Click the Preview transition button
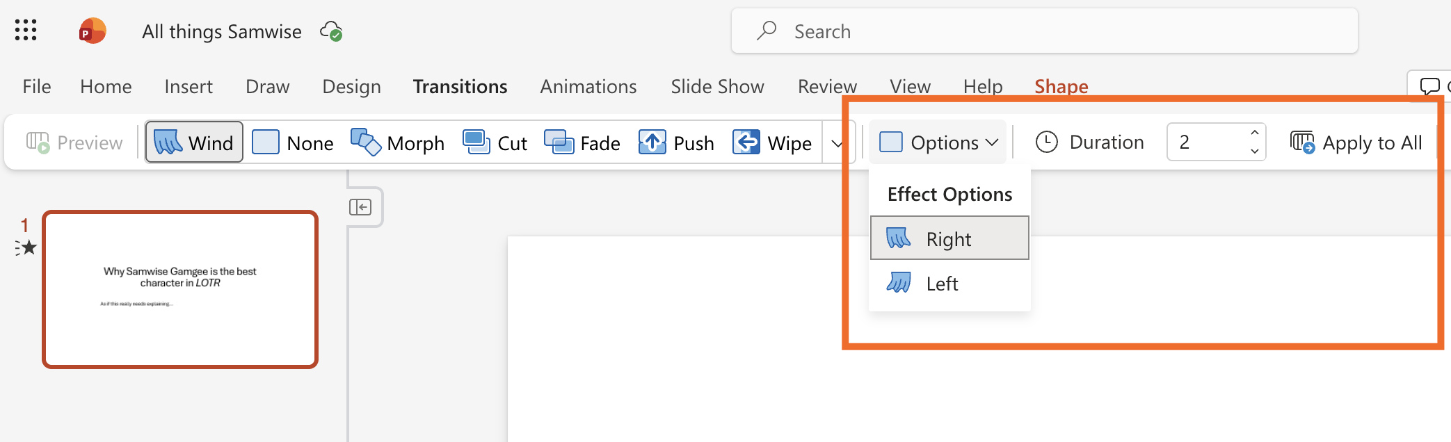 coord(74,142)
